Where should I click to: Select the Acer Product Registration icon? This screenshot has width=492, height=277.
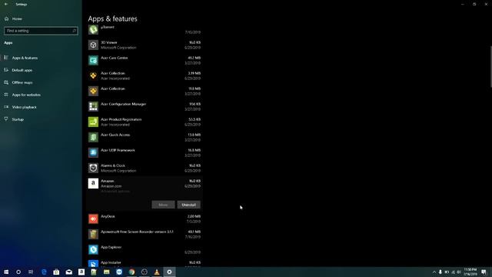click(93, 122)
